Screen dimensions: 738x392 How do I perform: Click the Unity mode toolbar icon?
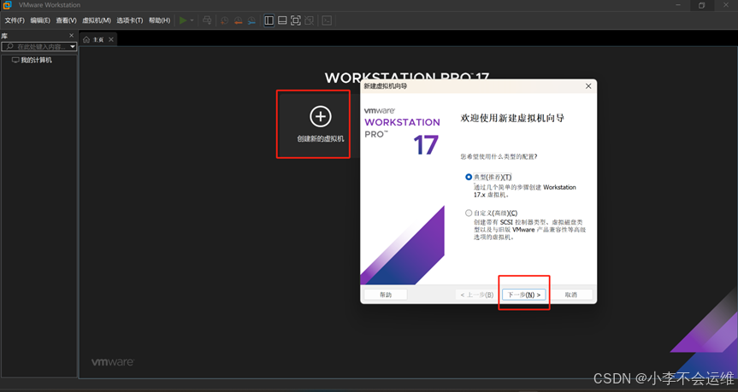310,20
